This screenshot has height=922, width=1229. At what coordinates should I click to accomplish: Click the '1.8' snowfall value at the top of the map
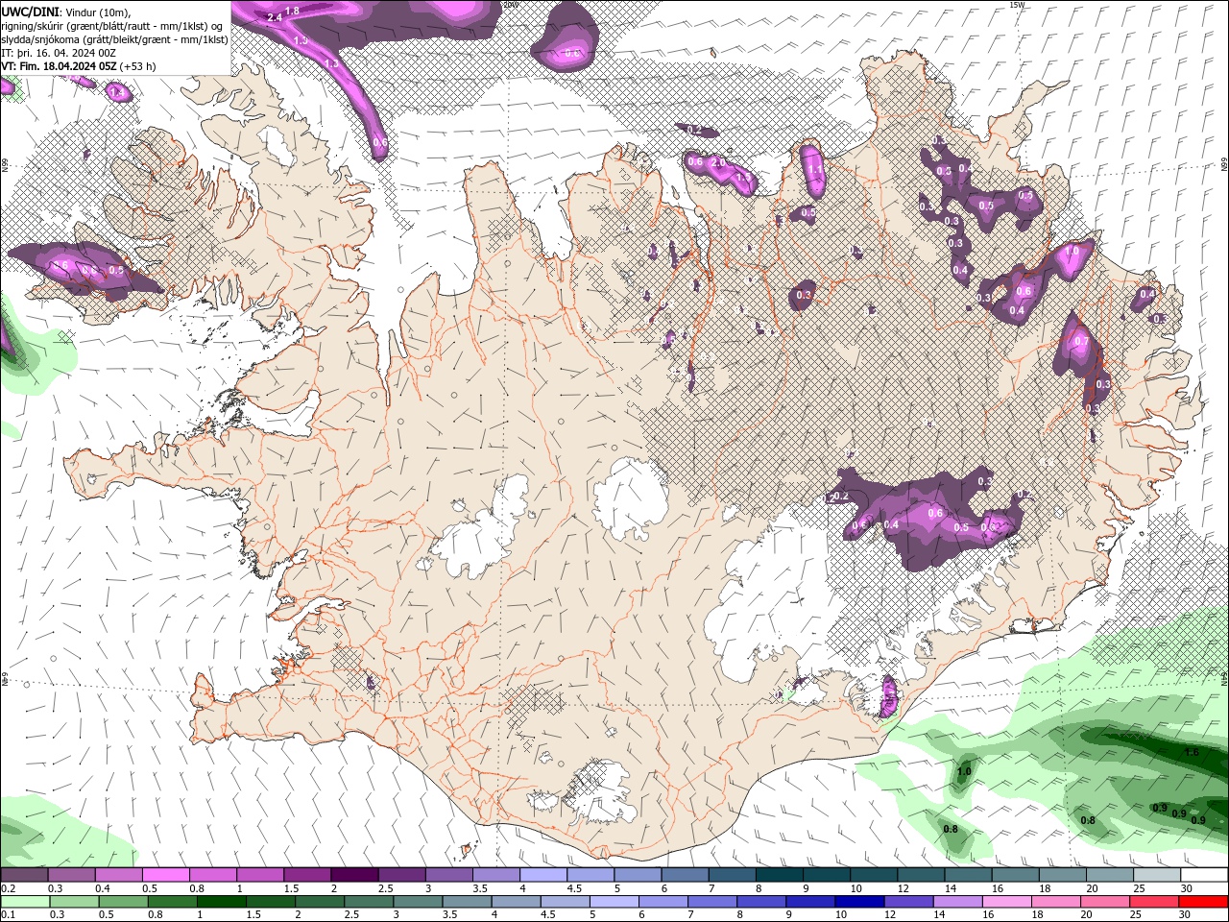tap(293, 10)
